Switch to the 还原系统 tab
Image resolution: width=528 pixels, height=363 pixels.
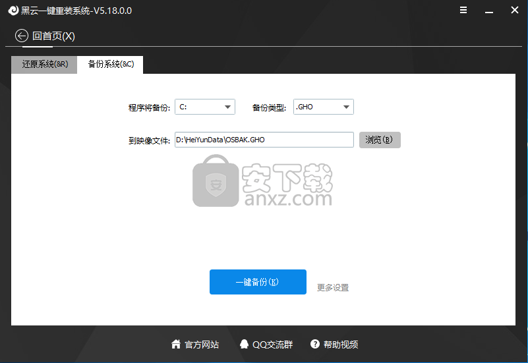click(44, 65)
